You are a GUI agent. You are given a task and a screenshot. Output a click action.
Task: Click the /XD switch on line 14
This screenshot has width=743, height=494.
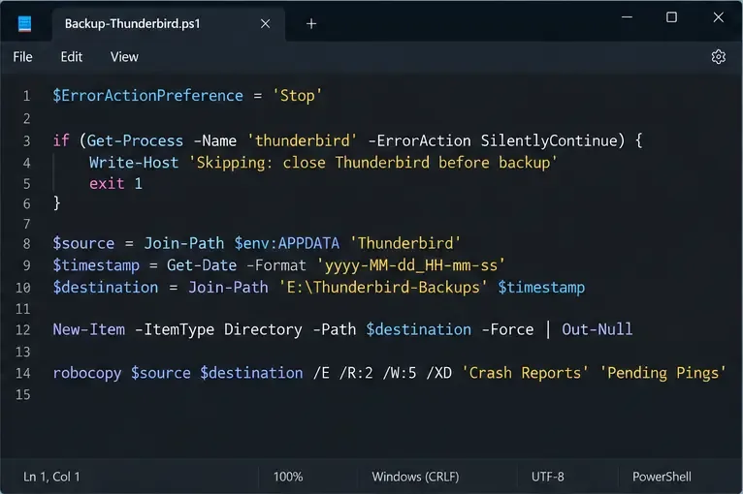439,373
